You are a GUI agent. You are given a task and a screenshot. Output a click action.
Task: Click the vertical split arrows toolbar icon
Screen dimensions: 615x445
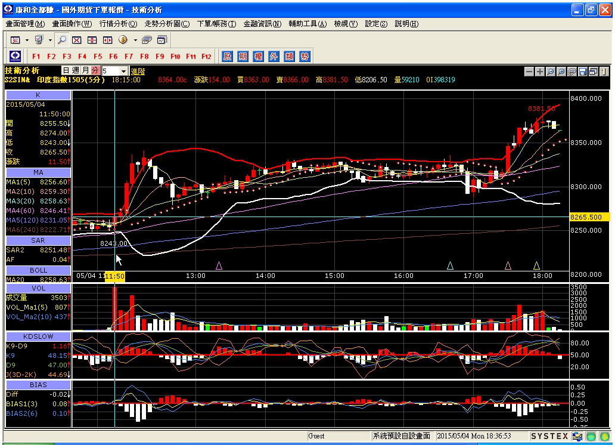[x=92, y=40]
